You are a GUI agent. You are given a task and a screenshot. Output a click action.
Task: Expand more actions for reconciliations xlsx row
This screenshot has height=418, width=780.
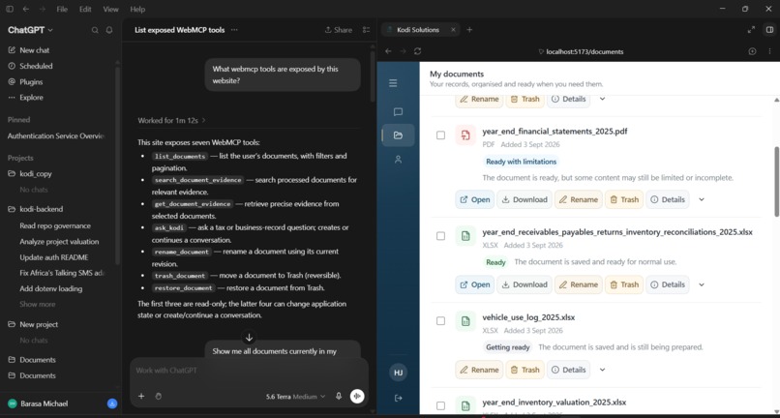[702, 284]
